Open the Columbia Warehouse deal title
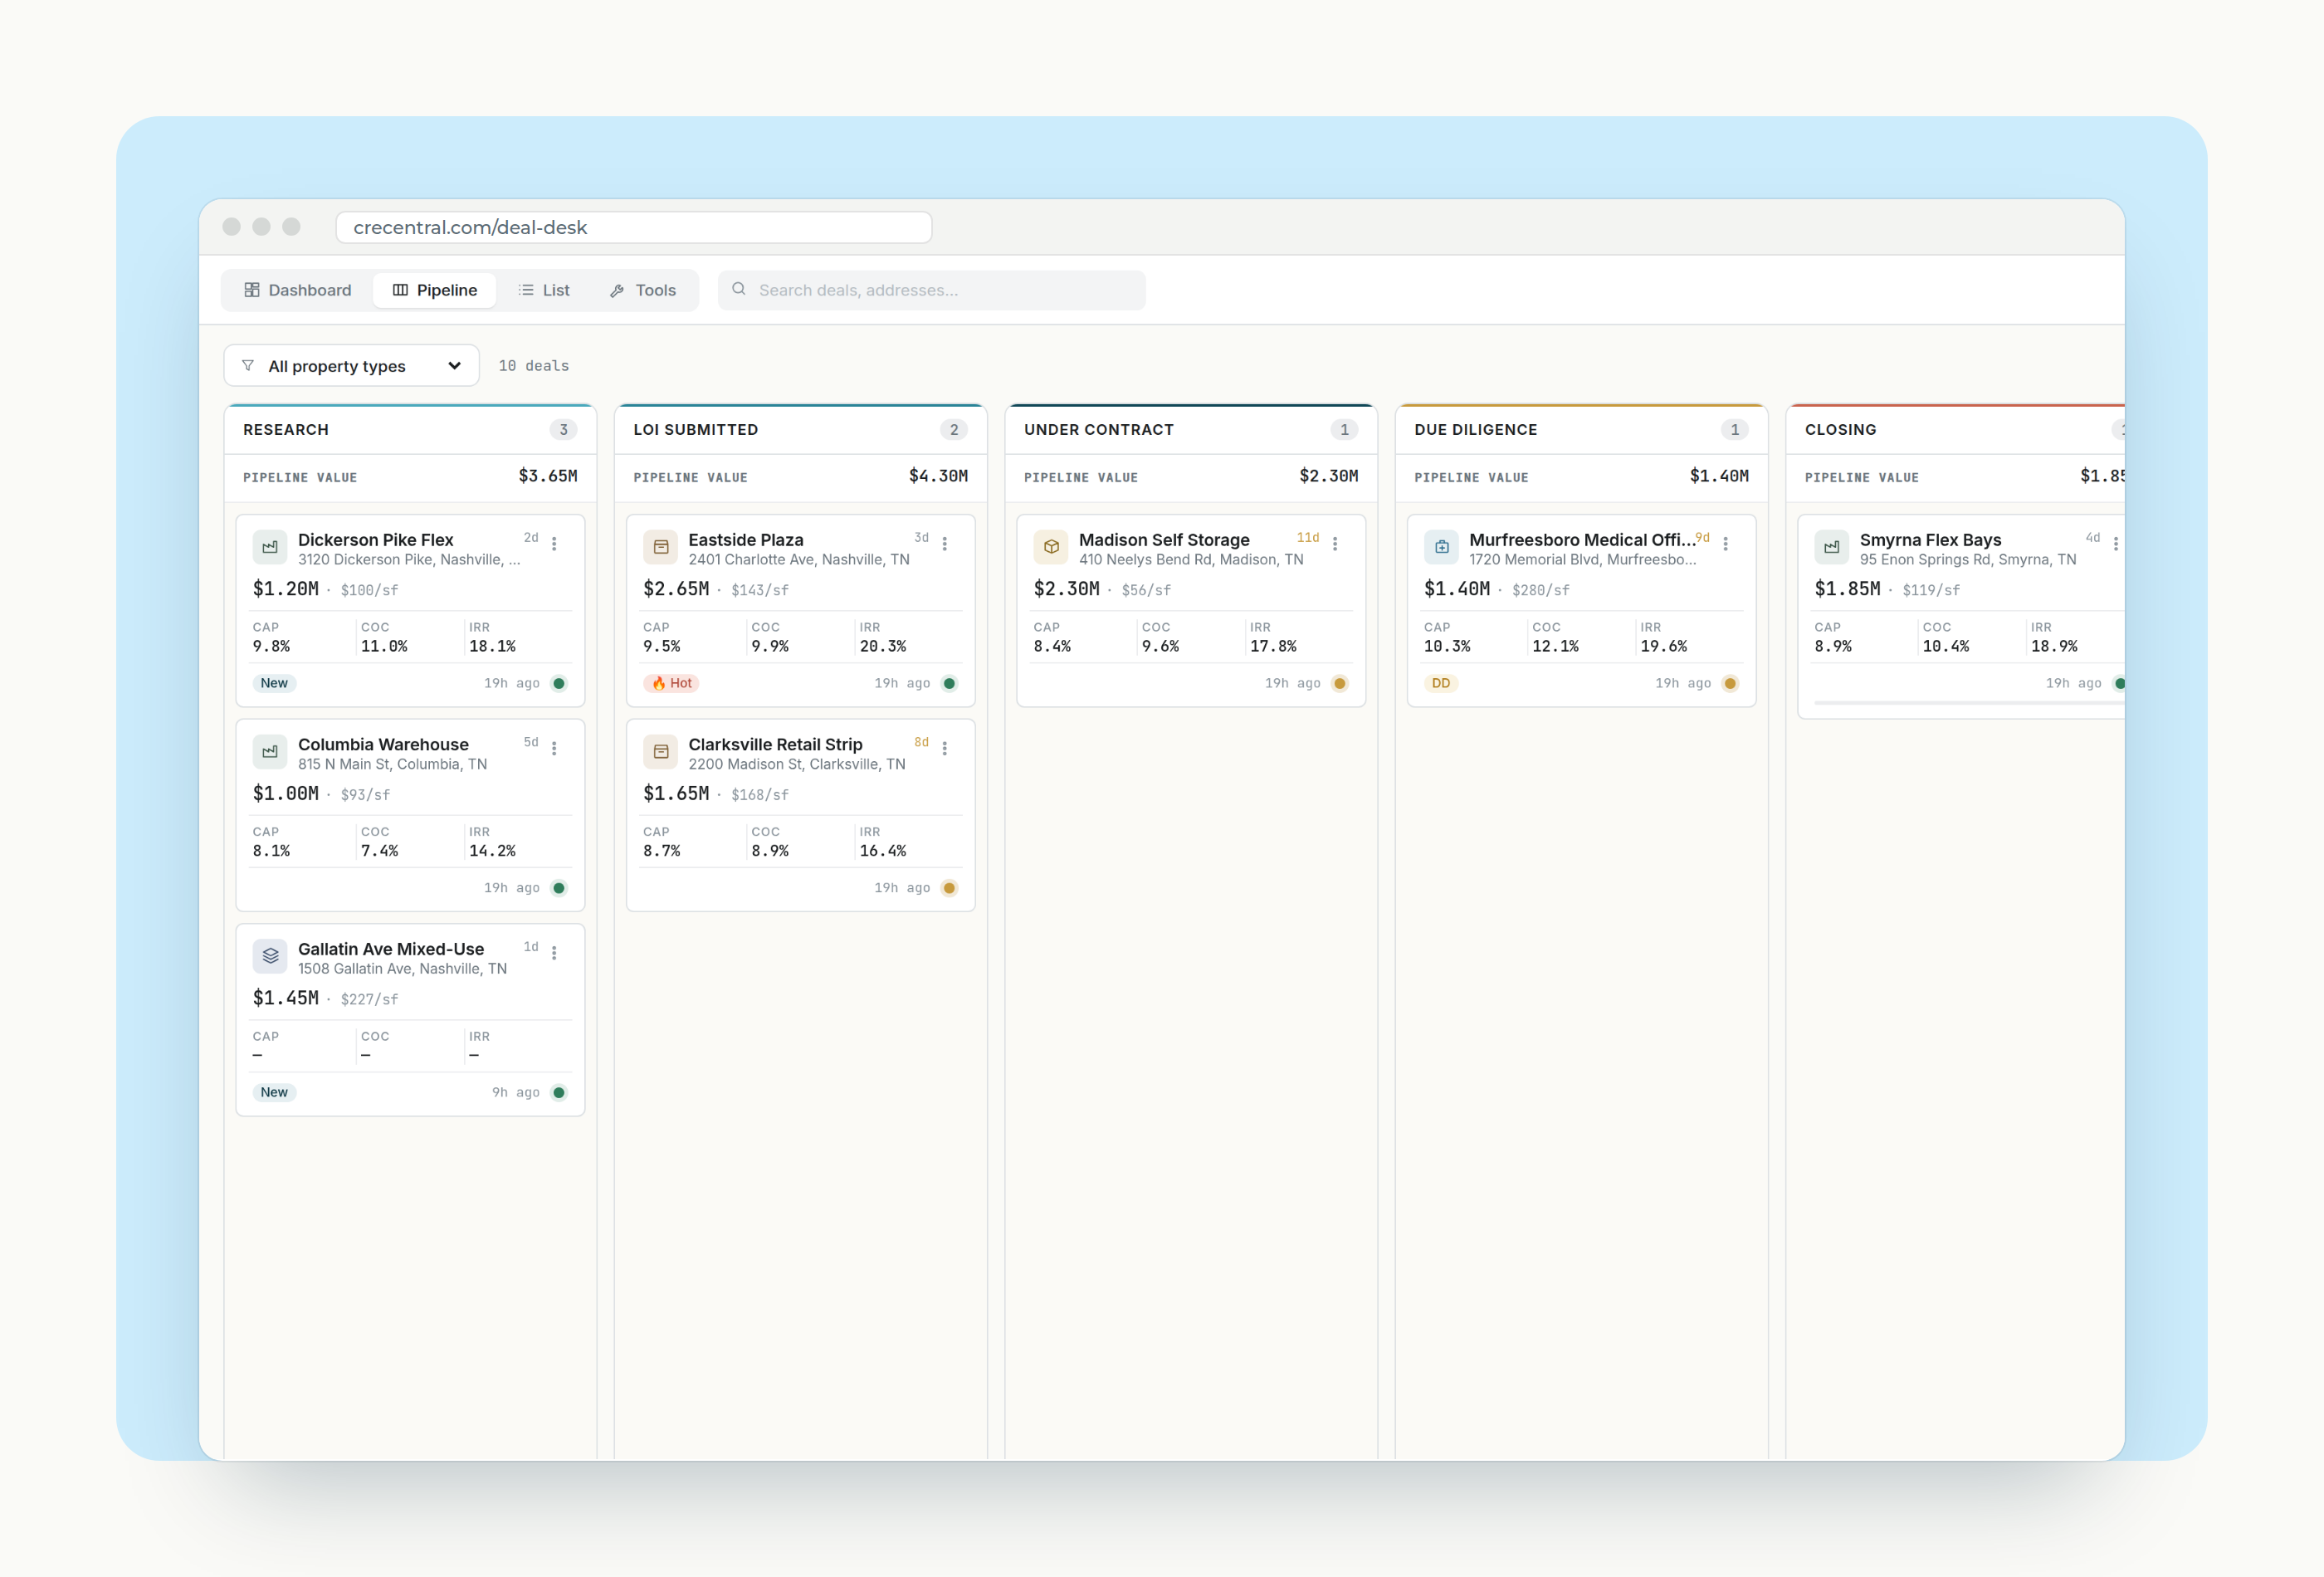2324x1577 pixels. (383, 744)
